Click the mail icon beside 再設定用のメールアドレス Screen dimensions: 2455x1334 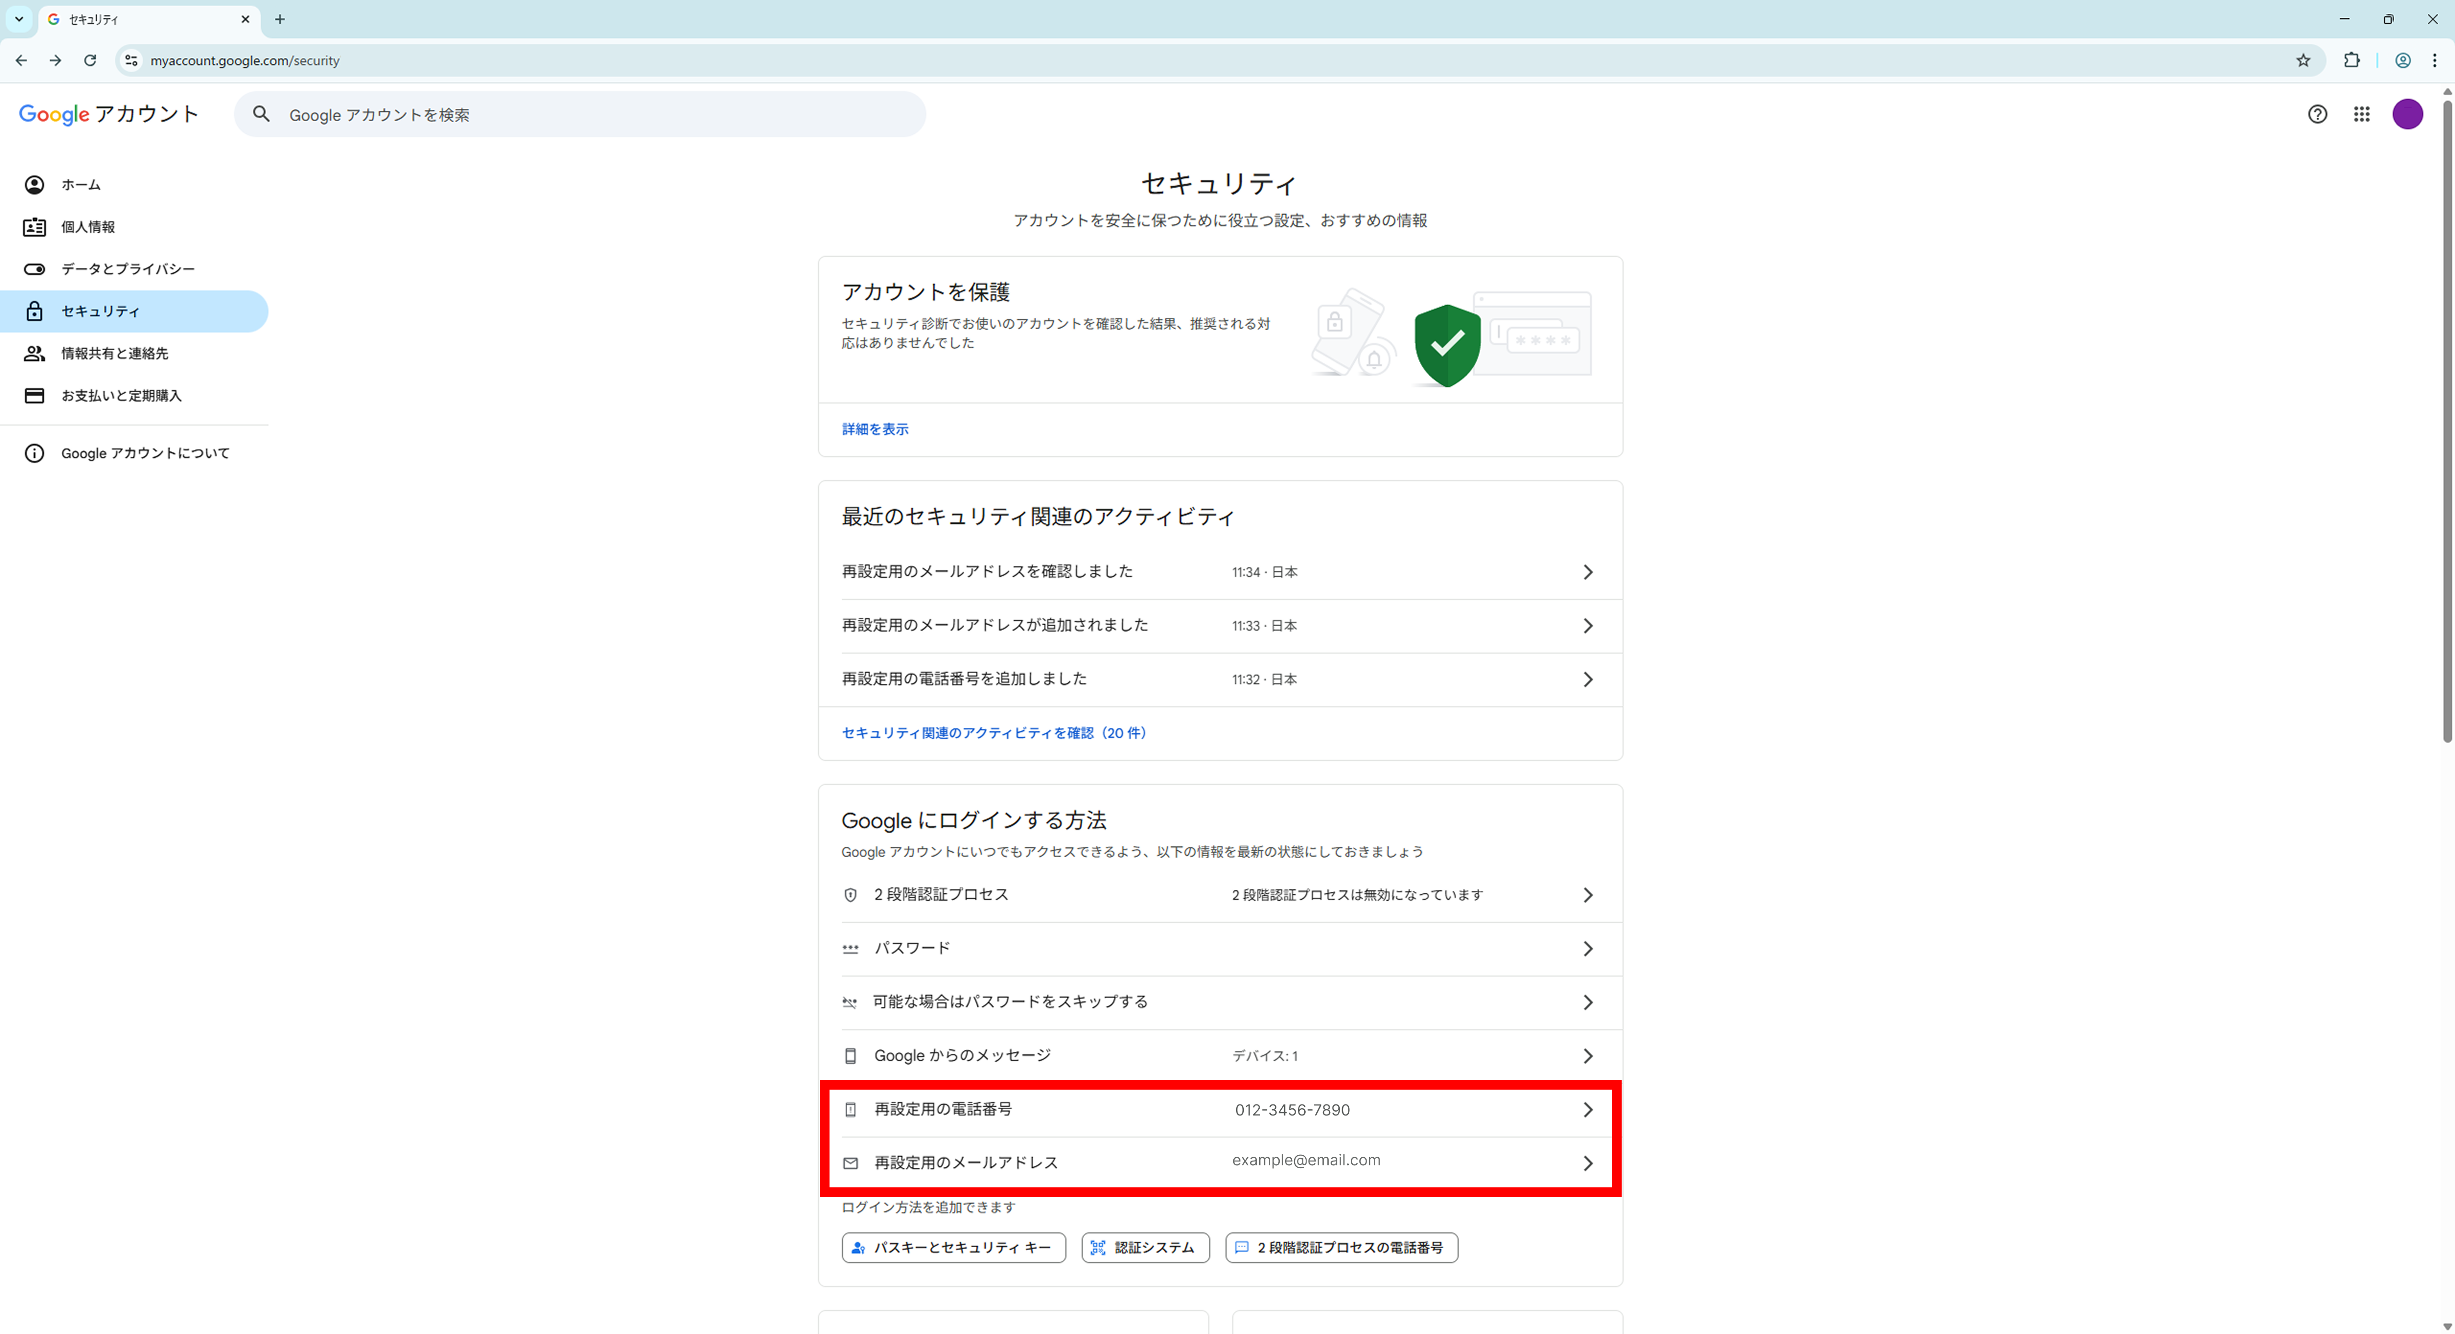[850, 1162]
